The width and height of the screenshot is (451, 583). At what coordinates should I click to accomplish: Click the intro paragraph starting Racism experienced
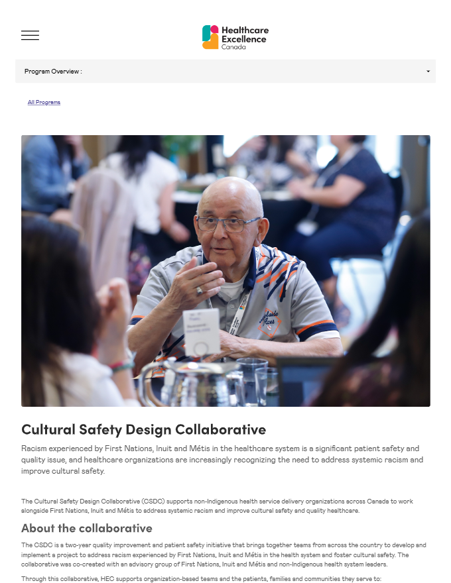(222, 460)
